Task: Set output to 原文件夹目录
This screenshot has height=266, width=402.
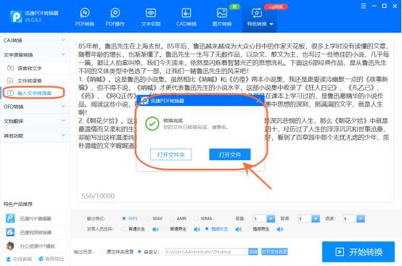Action: click(x=117, y=252)
